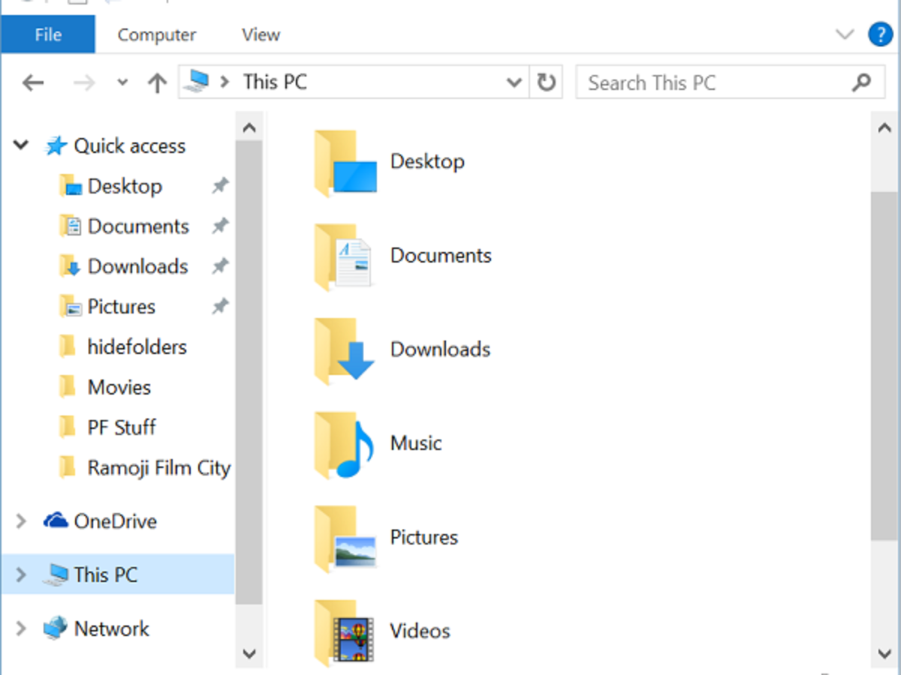Viewport: 901px width, 675px height.
Task: Click the Videos label in main pane
Action: [420, 631]
